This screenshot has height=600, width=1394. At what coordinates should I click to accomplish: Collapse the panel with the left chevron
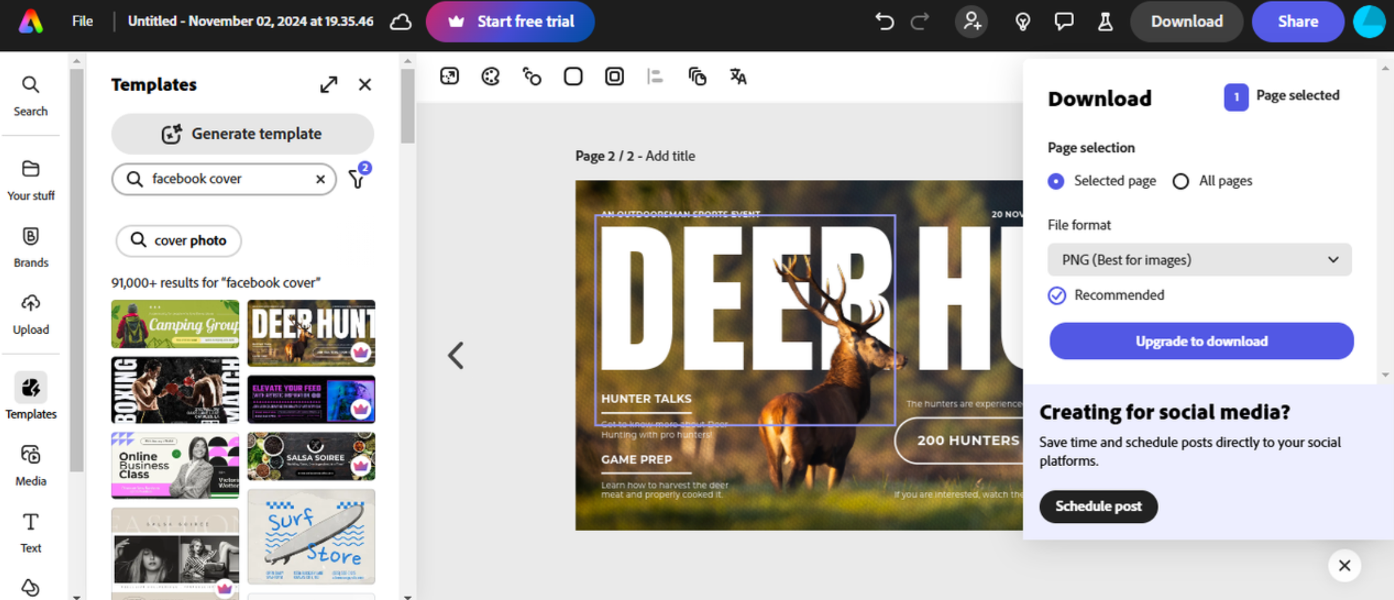456,356
